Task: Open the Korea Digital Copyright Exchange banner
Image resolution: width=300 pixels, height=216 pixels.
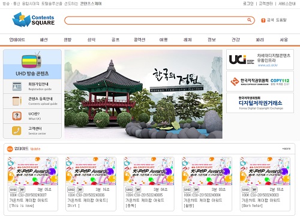Action: (260, 103)
